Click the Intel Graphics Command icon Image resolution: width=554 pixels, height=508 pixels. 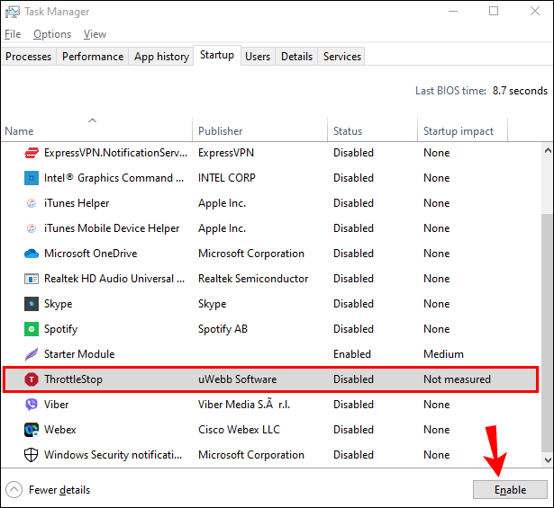click(x=32, y=178)
